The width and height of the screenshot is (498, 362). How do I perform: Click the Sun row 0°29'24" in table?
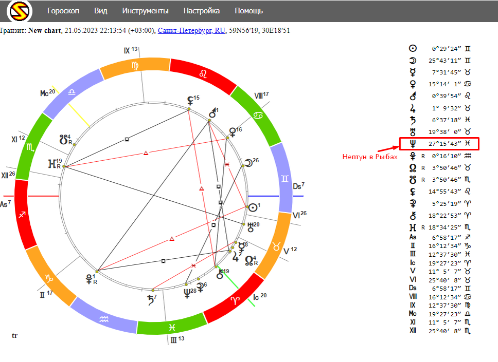point(440,48)
